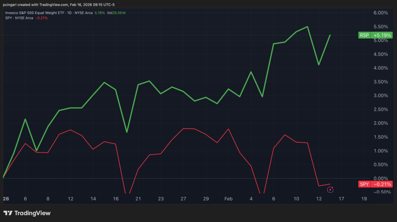Click the red −0.21% value in legend
Screen dimensions: 397x222
41,18
